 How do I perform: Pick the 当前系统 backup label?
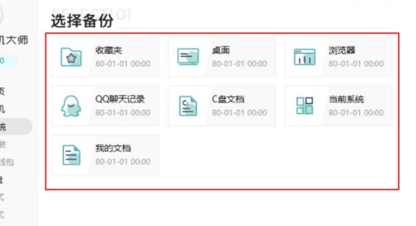click(346, 100)
